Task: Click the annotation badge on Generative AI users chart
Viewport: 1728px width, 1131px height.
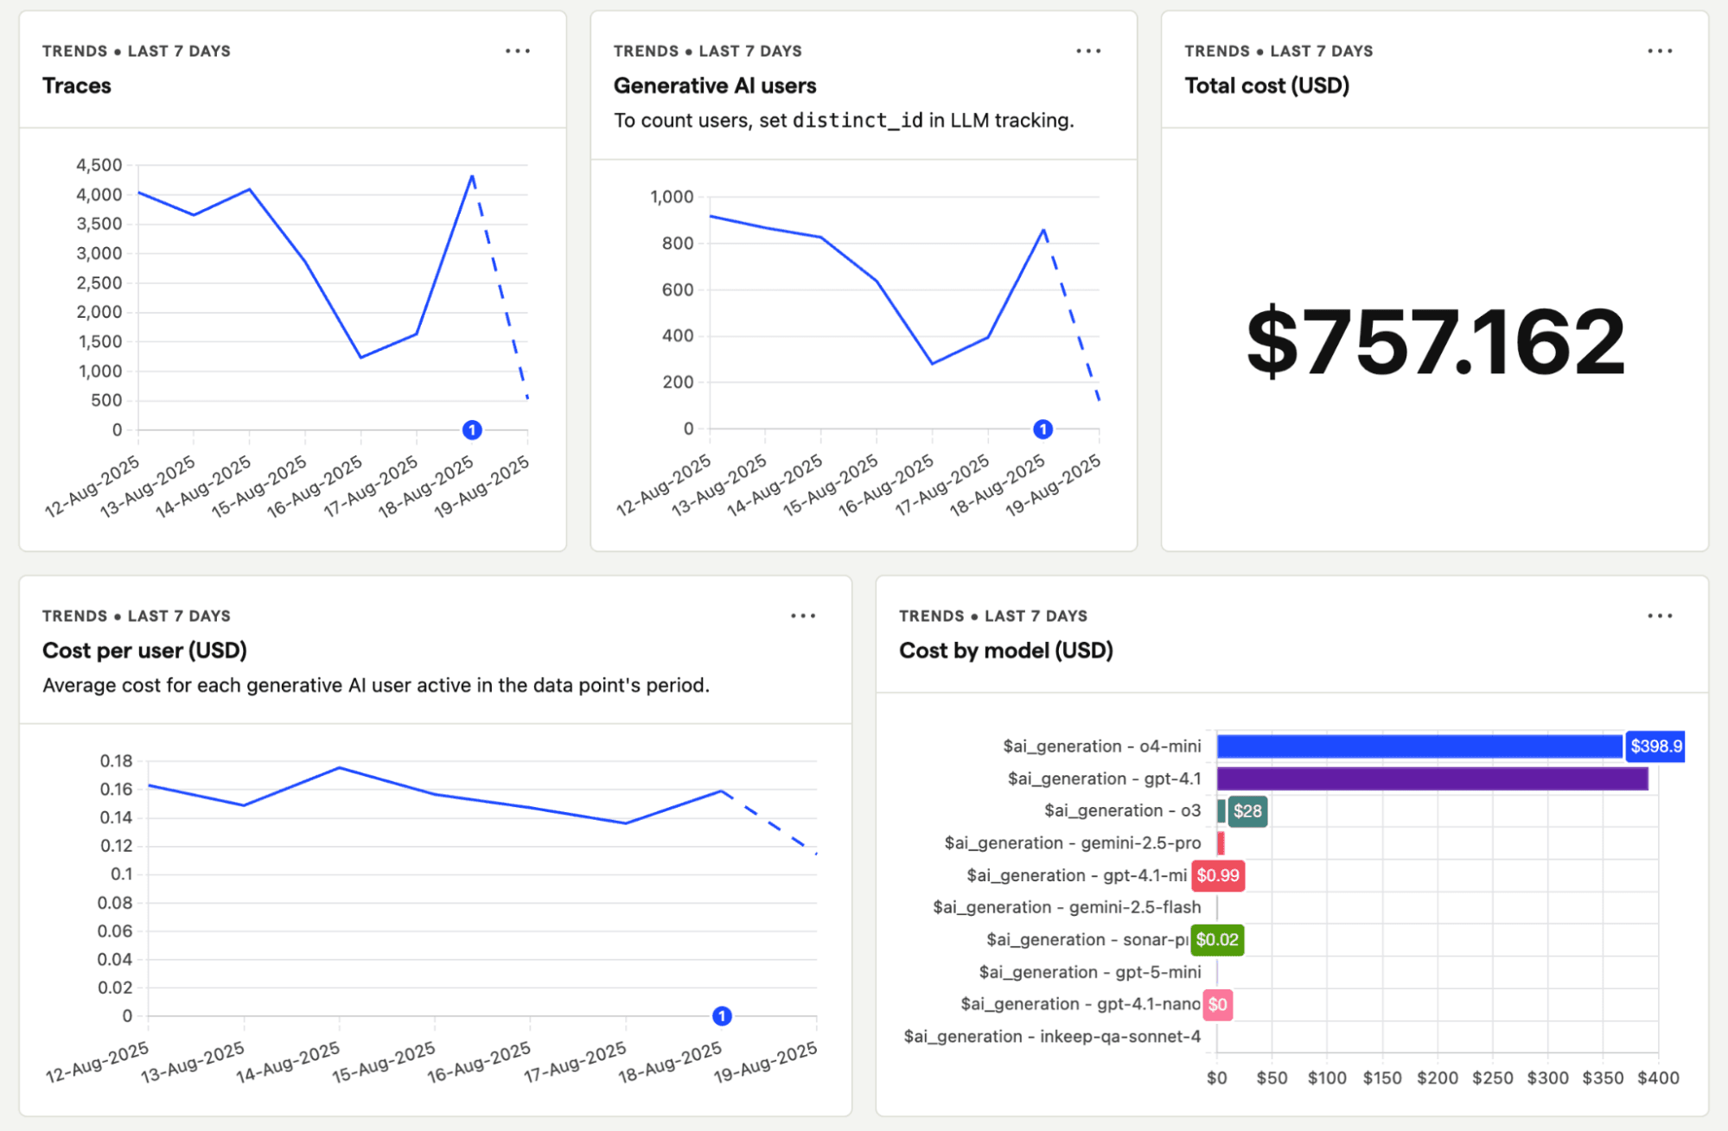Action: pyautogui.click(x=1042, y=429)
